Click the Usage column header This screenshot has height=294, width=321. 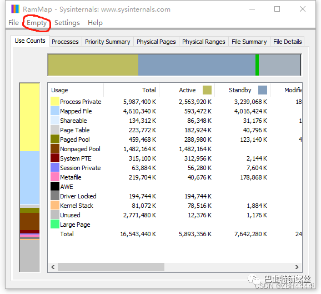tap(76, 90)
